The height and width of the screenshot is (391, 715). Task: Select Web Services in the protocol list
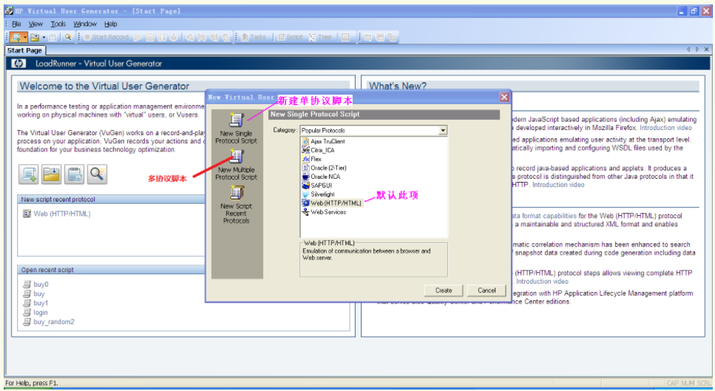click(x=324, y=212)
